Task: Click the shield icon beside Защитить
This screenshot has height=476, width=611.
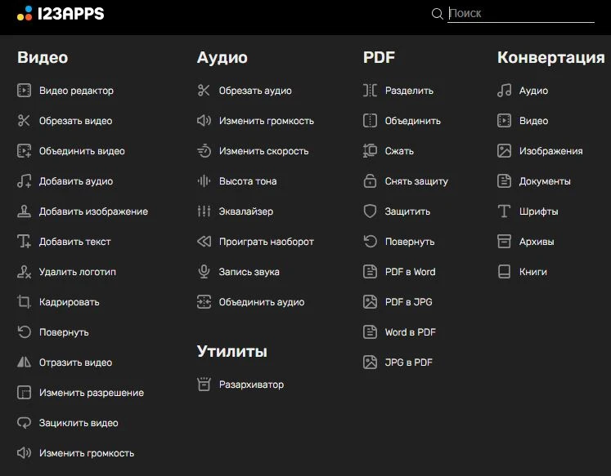Action: (370, 211)
